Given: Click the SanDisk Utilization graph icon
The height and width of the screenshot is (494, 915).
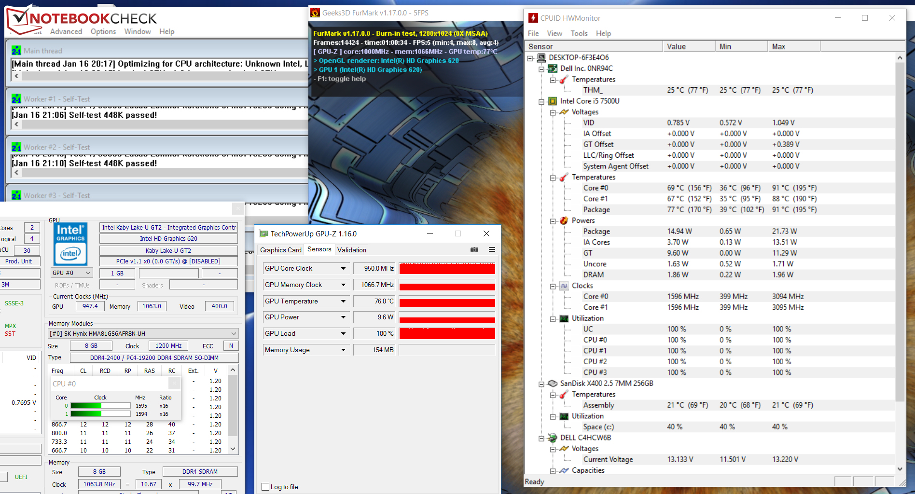Looking at the screenshot, I should 564,416.
